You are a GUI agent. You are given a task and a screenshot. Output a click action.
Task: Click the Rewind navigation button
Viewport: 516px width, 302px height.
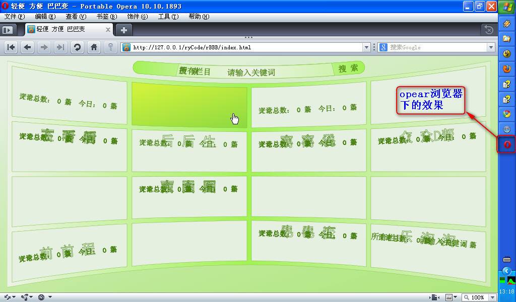coord(11,47)
